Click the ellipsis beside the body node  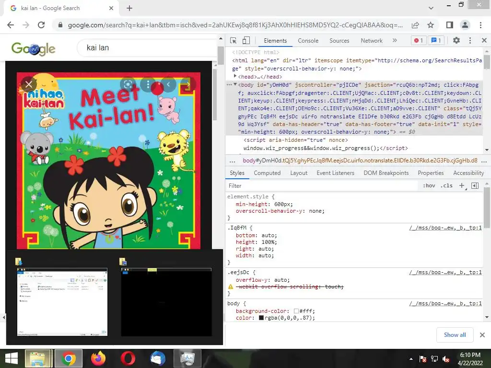pos(229,84)
